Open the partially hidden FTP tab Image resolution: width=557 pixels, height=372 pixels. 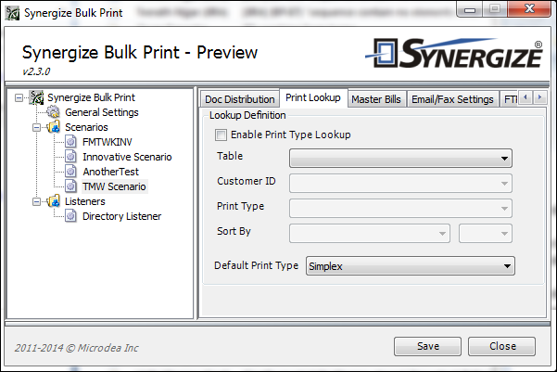[510, 99]
